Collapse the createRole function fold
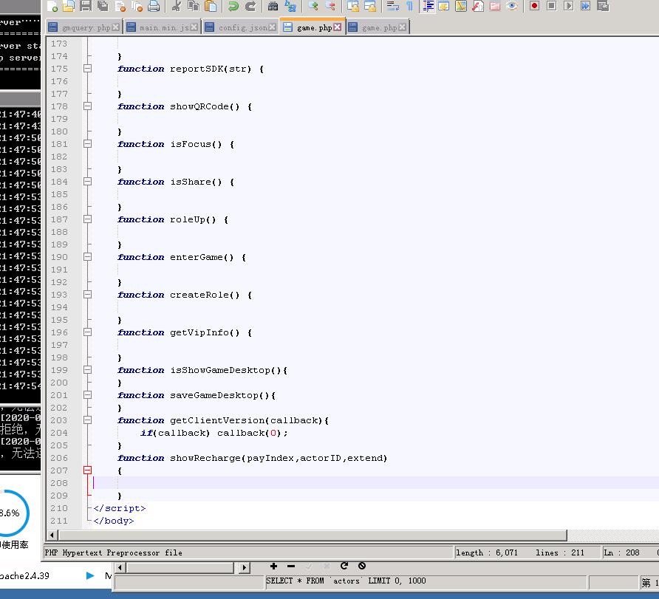Image resolution: width=659 pixels, height=599 pixels. tap(87, 295)
